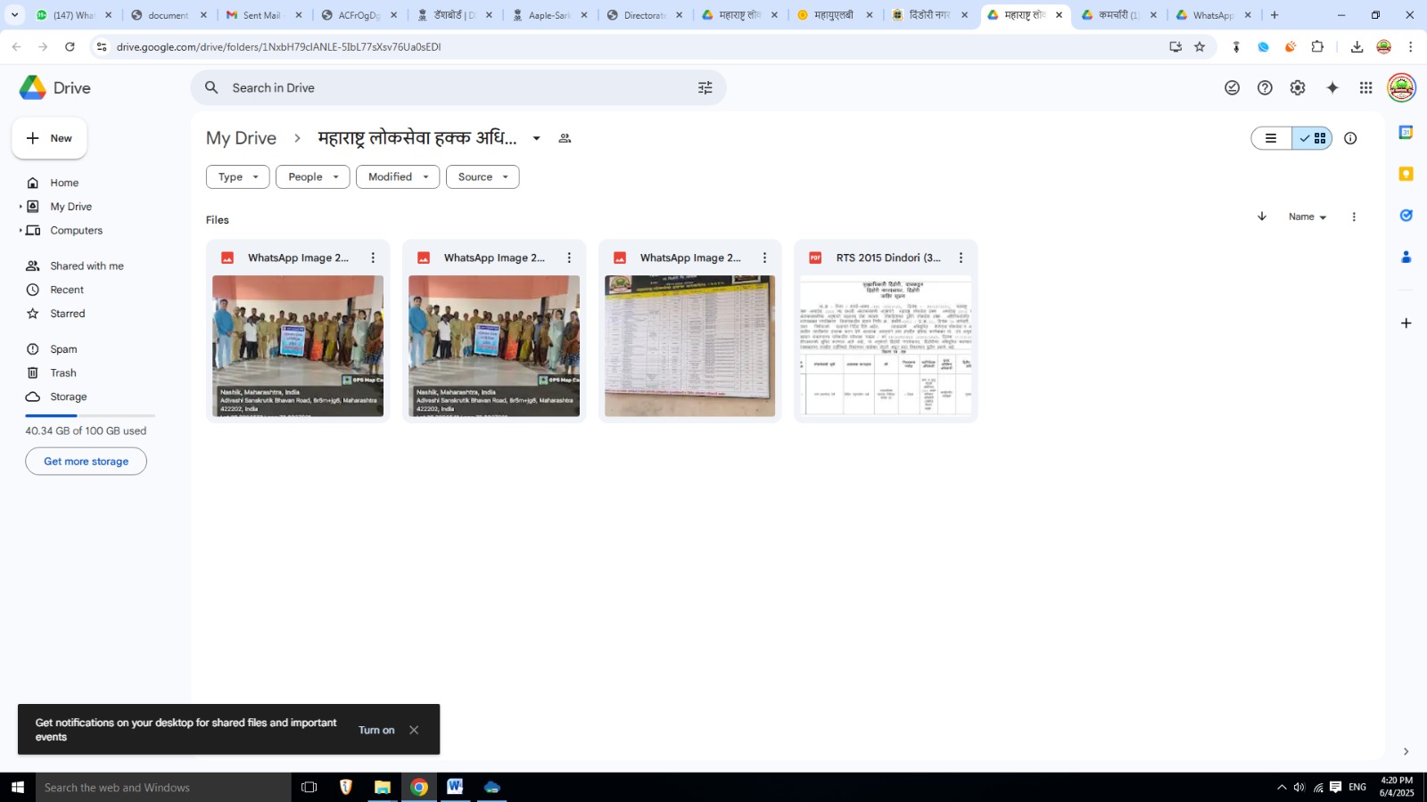Open the Google account avatar

(x=1401, y=87)
